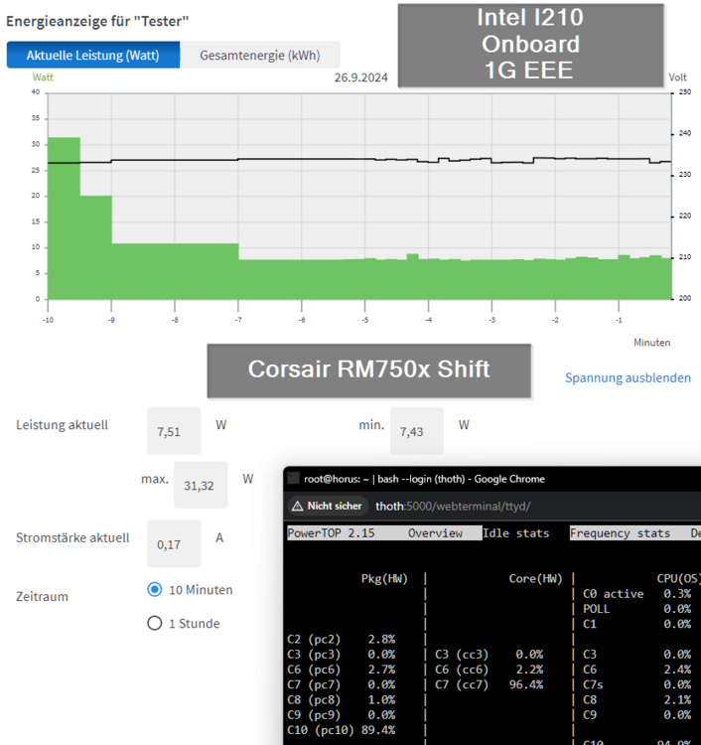Select the 10 Minuten radio button
This screenshot has width=701, height=745.
[x=155, y=589]
